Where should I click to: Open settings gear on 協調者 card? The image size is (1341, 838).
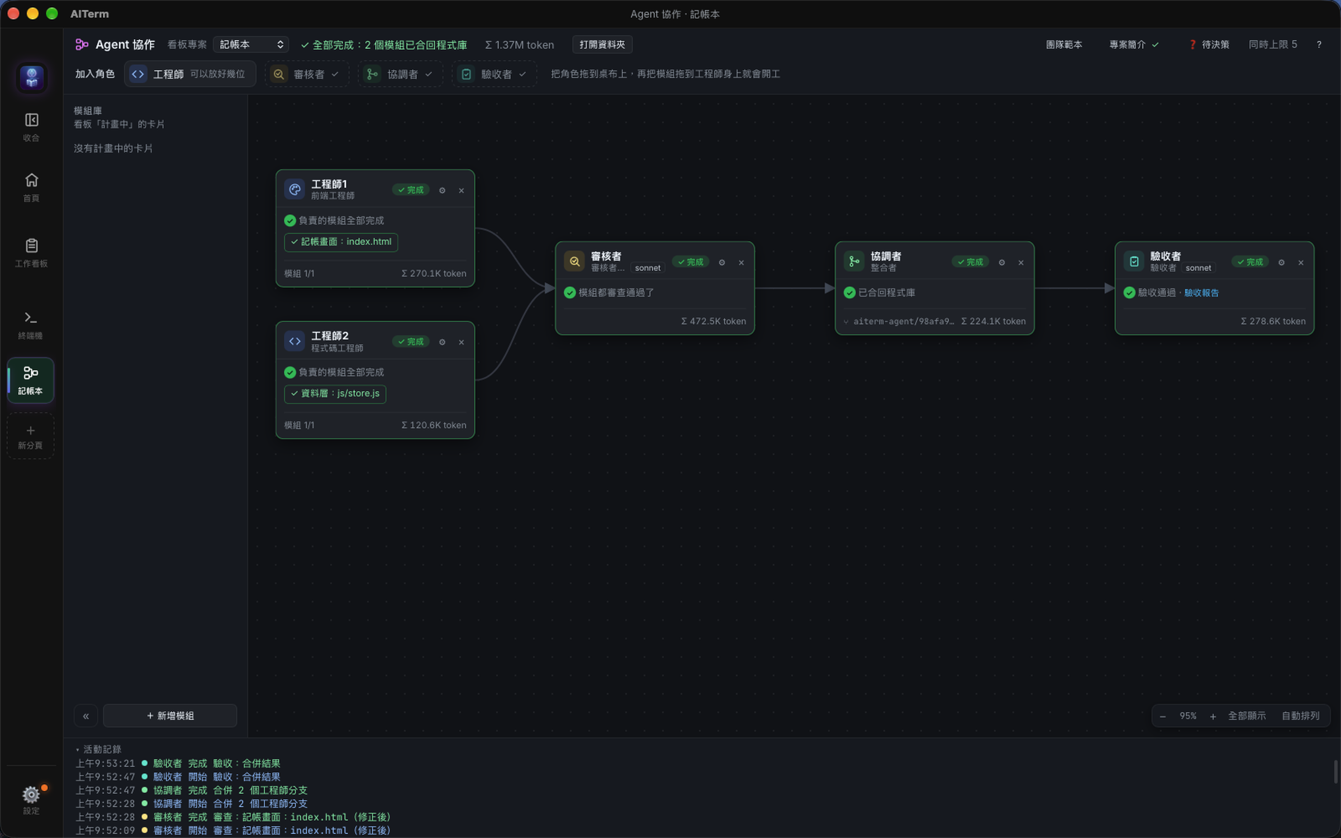tap(1002, 263)
